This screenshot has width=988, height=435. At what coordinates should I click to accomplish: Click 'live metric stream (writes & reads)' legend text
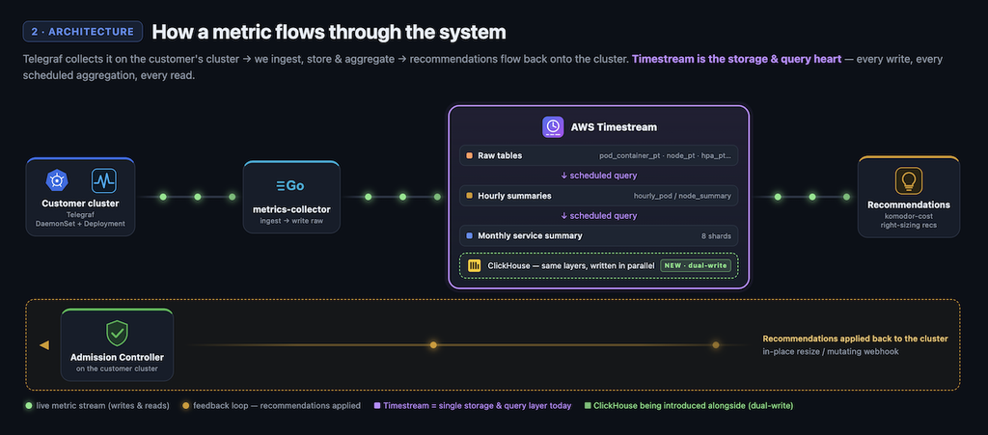pyautogui.click(x=102, y=406)
